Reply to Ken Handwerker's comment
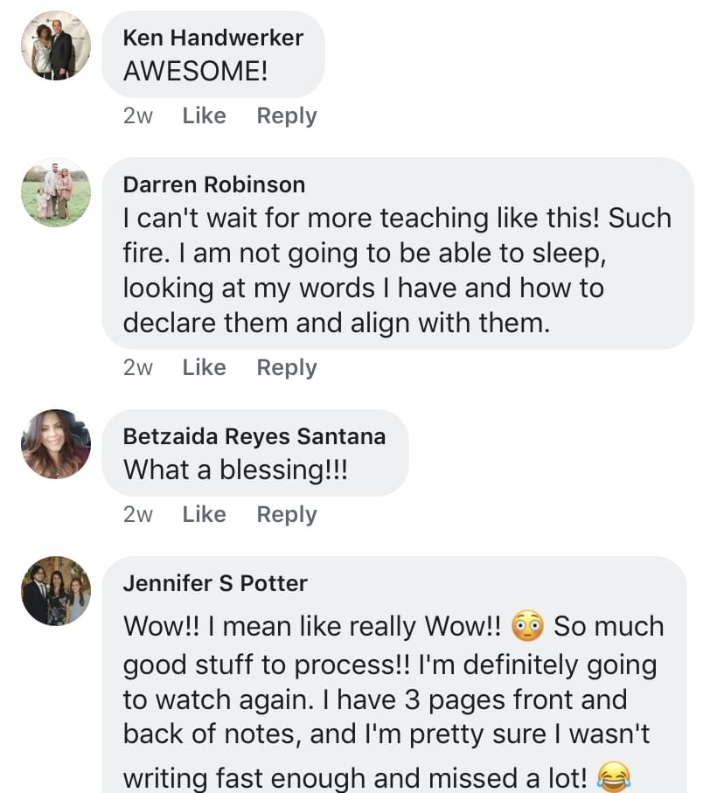This screenshot has width=724, height=793. click(287, 115)
